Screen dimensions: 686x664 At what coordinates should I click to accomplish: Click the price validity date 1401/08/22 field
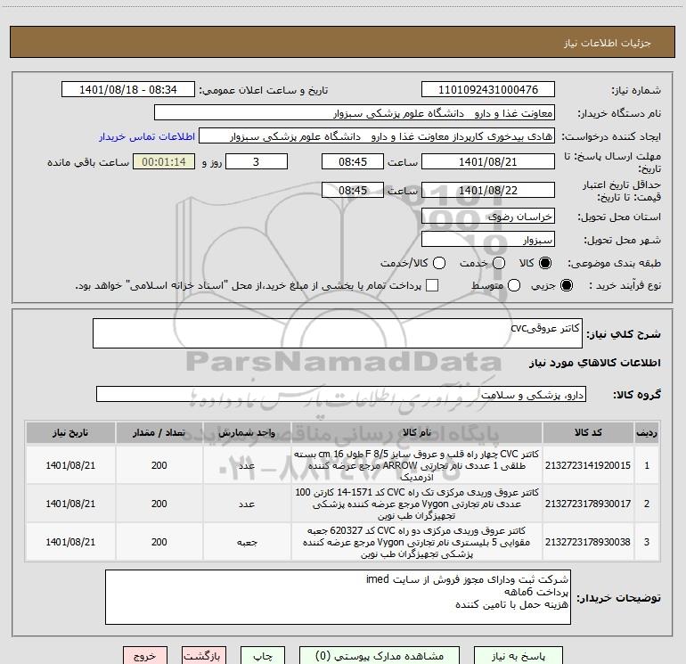pos(488,190)
